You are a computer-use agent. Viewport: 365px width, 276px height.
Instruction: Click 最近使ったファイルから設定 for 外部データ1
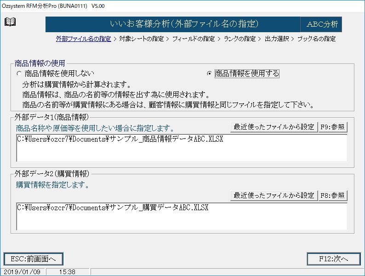click(274, 127)
